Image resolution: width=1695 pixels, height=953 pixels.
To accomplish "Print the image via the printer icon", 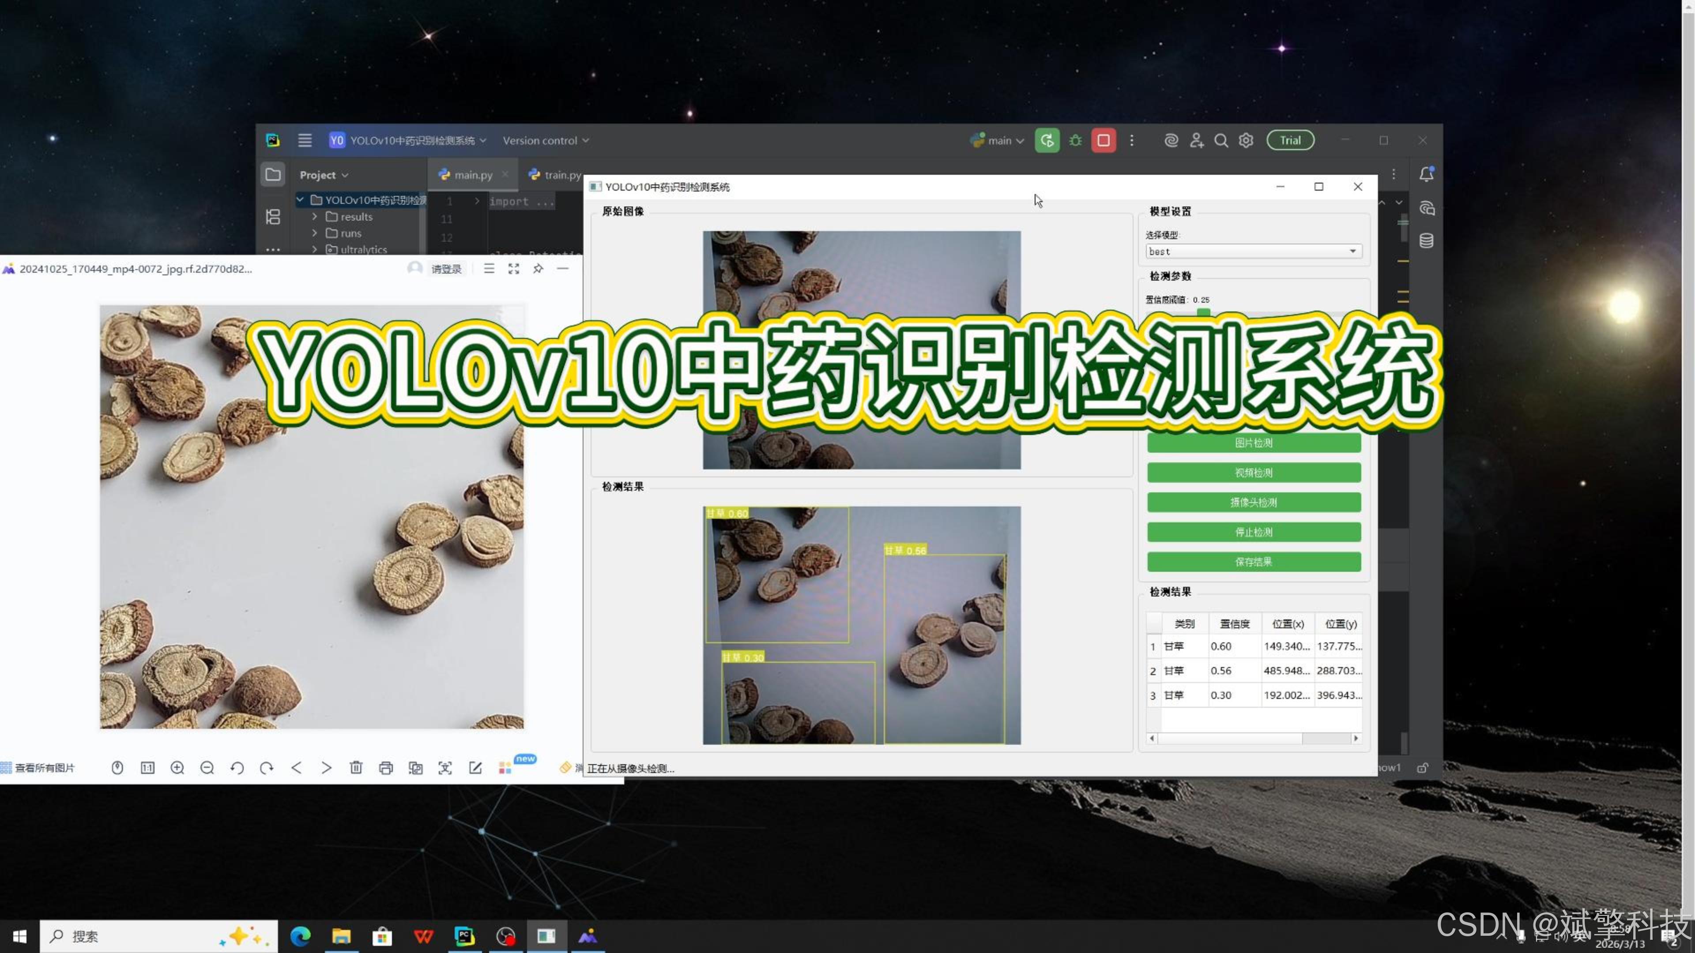I will (386, 768).
